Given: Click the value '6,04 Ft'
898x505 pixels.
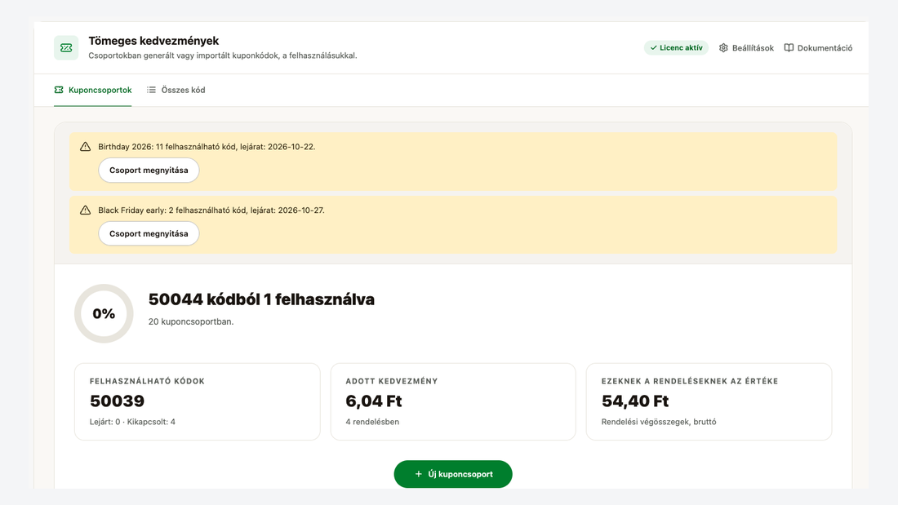Looking at the screenshot, I should tap(374, 401).
